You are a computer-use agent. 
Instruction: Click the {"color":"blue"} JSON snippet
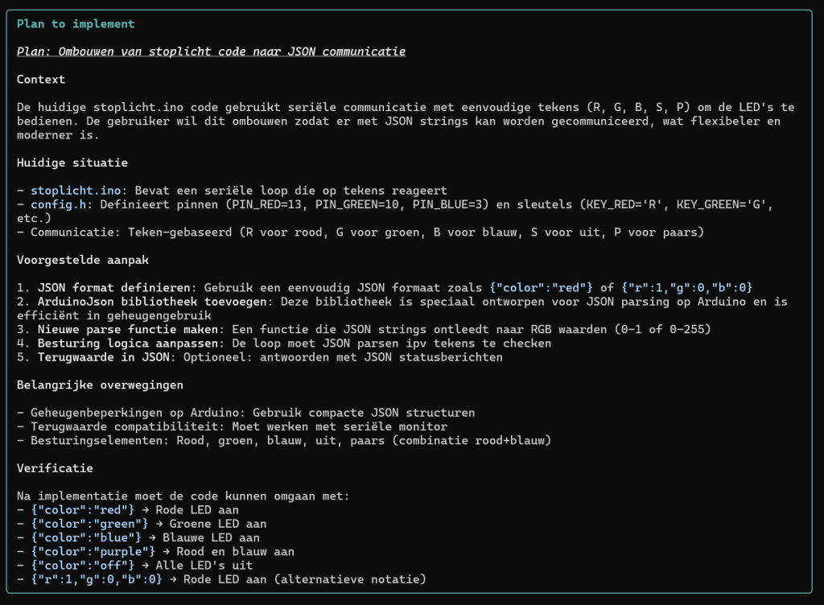pyautogui.click(x=85, y=537)
